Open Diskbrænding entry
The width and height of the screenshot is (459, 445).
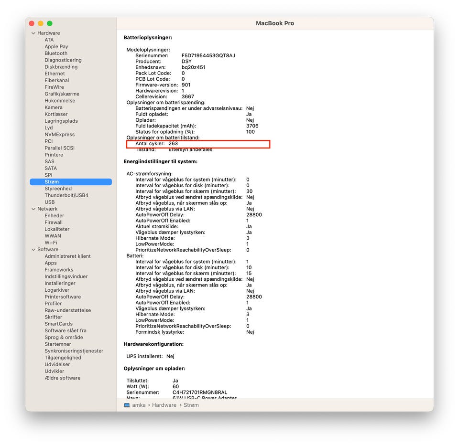pos(61,67)
